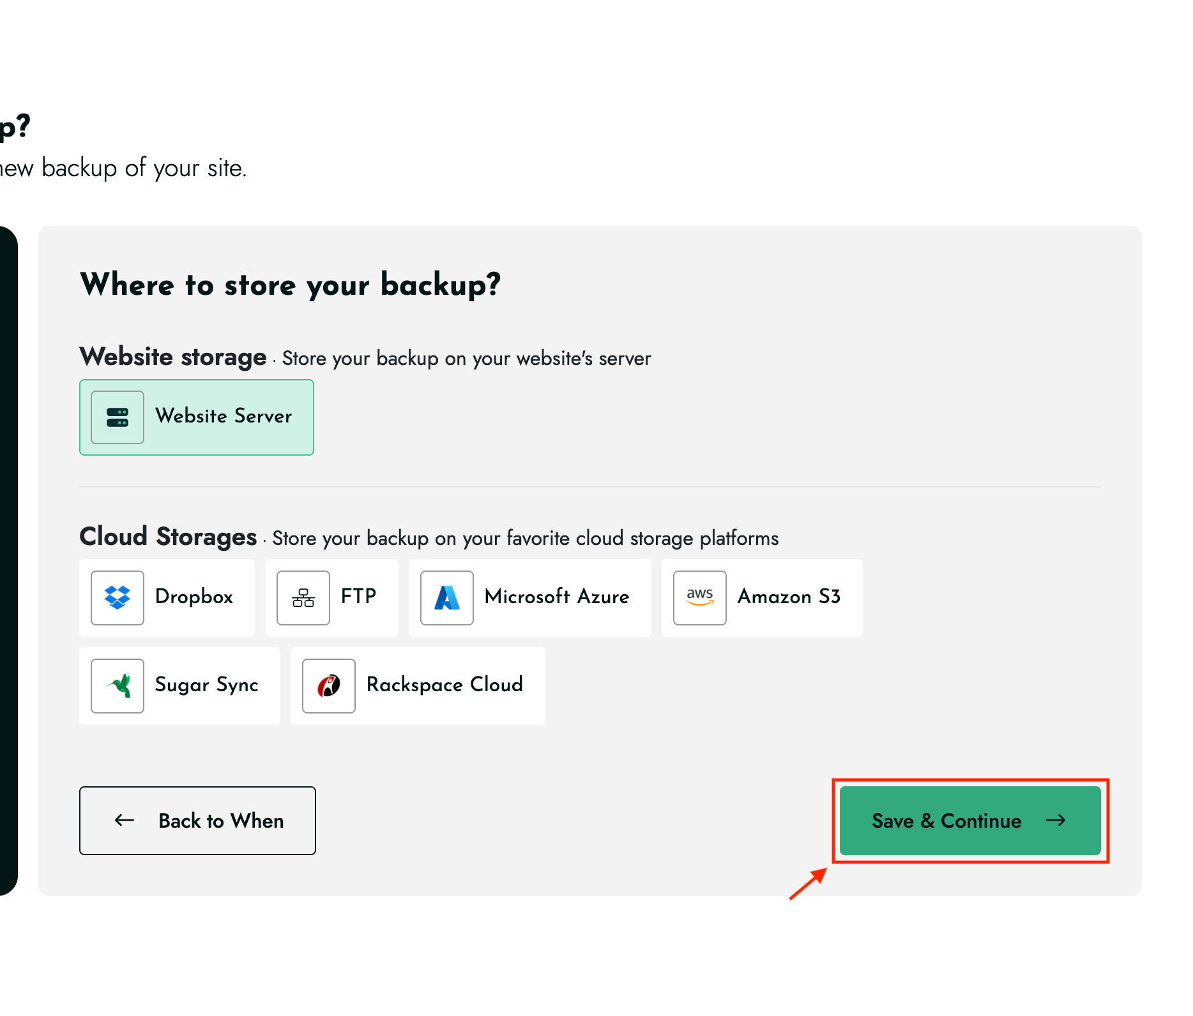The height and width of the screenshot is (1016, 1193).
Task: Go back with Back to When button
Action: 197,821
